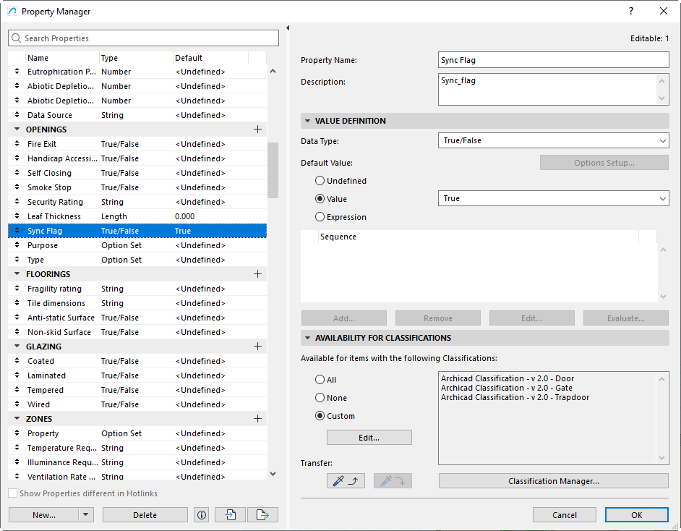The width and height of the screenshot is (681, 531).
Task: Collapse the FLOORINGS group
Action: (17, 274)
